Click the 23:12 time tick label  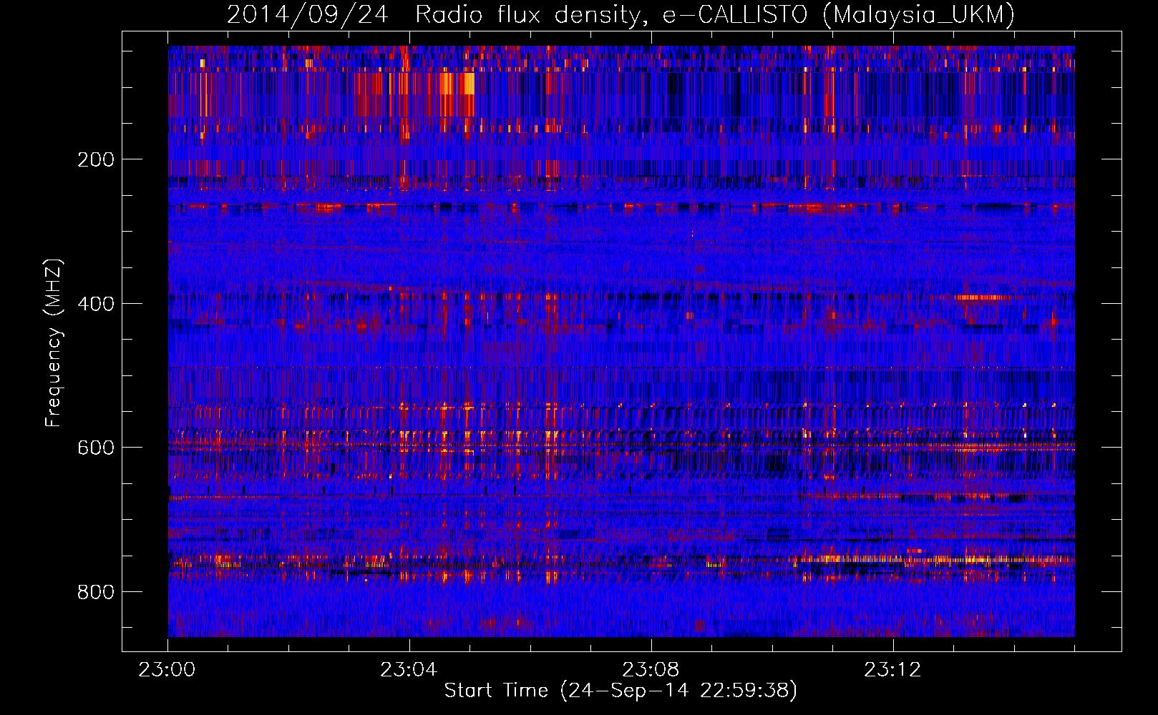point(892,670)
